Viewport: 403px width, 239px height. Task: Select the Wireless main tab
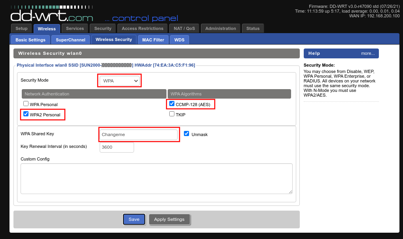pos(47,29)
